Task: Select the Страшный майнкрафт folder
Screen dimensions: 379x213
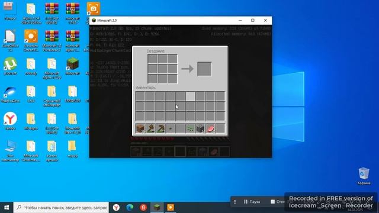Action: point(52,96)
